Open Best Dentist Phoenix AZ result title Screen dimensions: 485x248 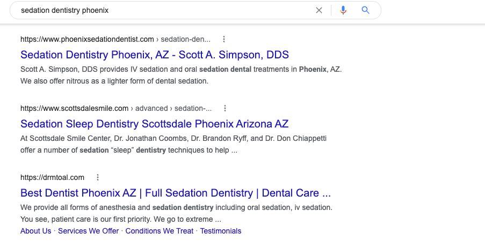coord(176,193)
